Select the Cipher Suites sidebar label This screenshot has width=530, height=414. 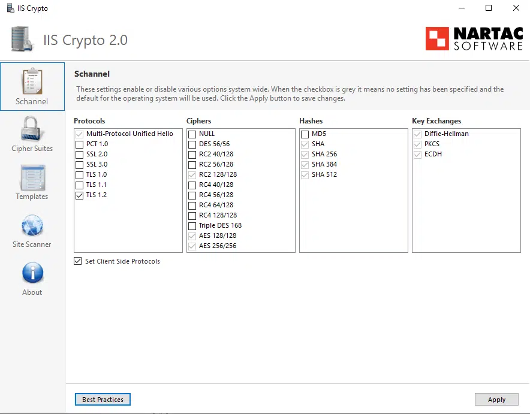pyautogui.click(x=32, y=149)
